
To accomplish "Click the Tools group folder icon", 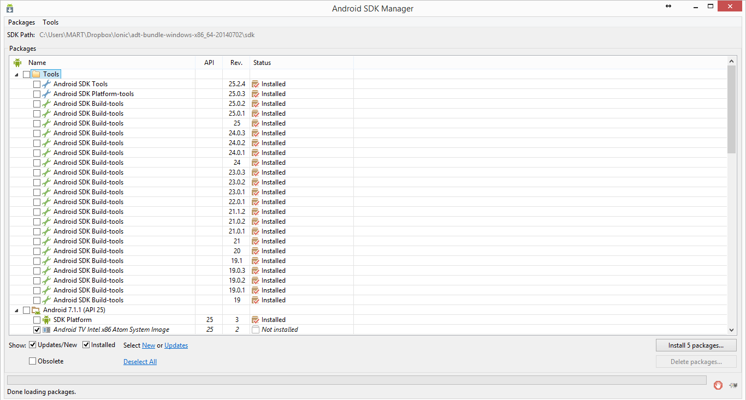I will click(x=37, y=74).
